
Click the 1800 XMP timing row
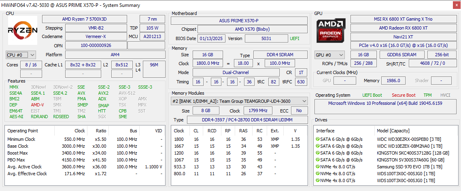(x=239, y=139)
